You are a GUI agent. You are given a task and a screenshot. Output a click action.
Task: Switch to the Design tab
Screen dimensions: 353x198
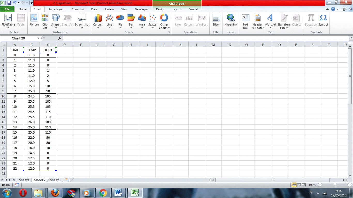[160, 9]
